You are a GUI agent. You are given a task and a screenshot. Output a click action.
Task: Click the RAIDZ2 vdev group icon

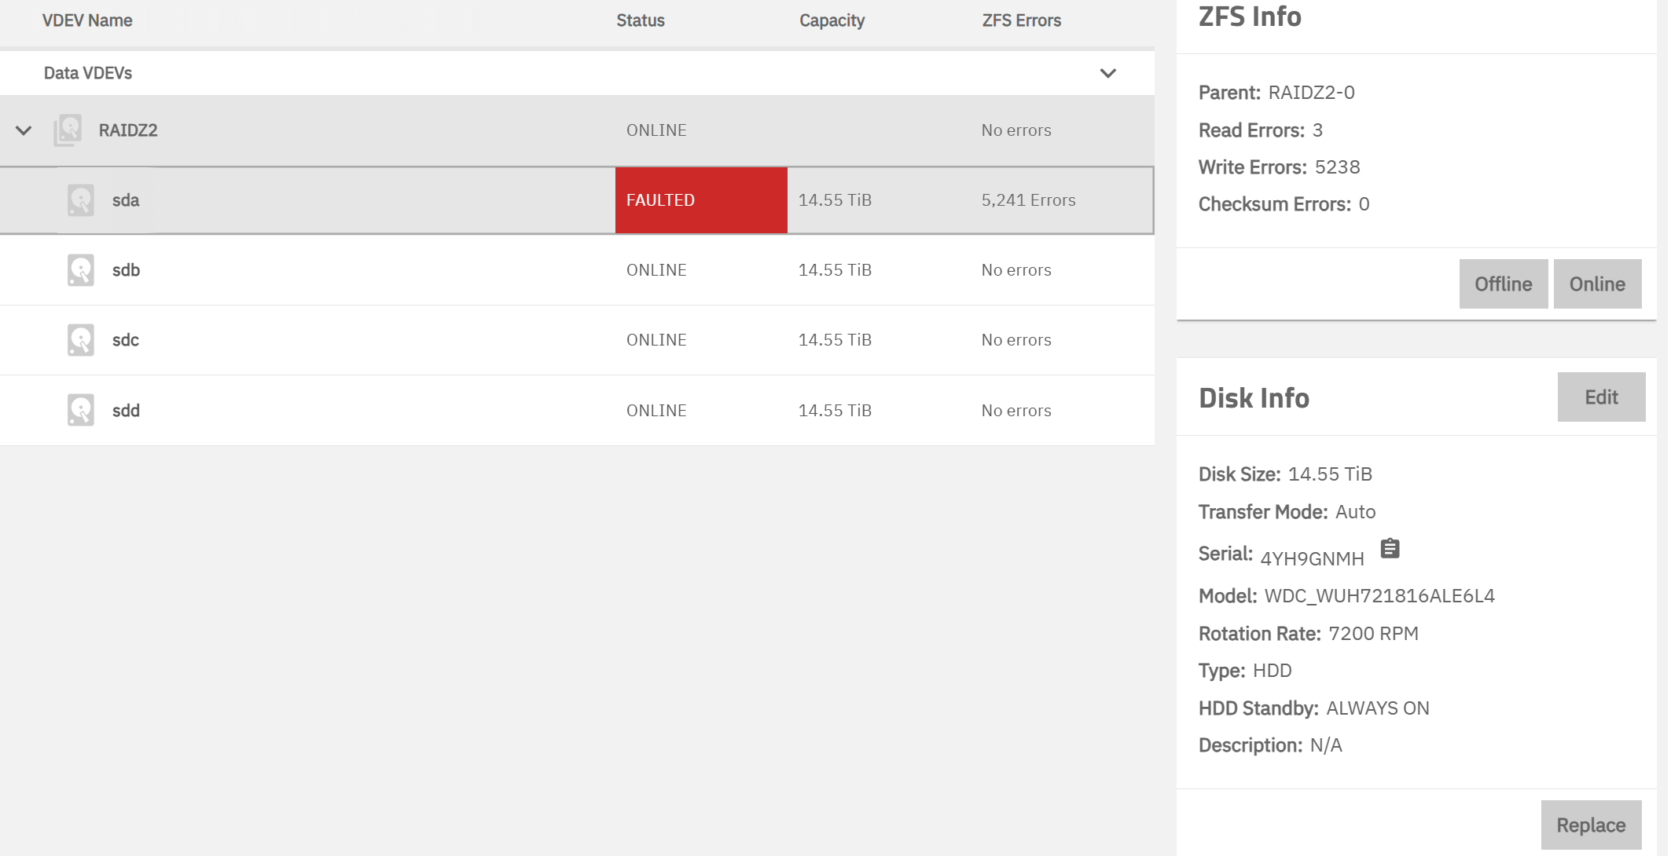point(68,130)
